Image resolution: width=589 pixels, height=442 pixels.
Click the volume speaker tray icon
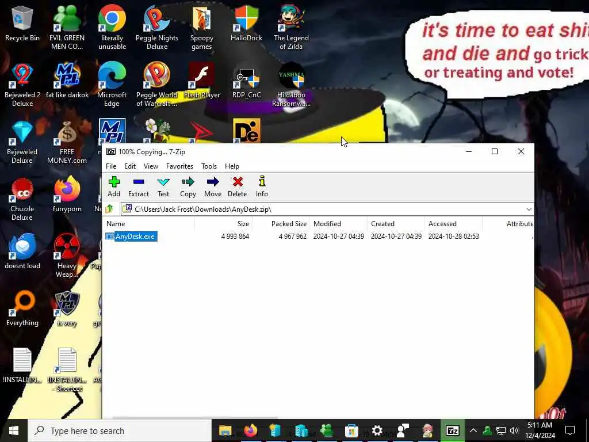click(x=514, y=430)
